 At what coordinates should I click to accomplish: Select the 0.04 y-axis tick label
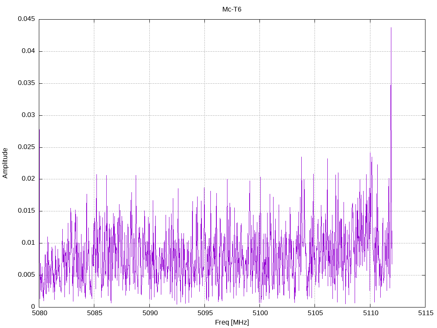(x=28, y=51)
